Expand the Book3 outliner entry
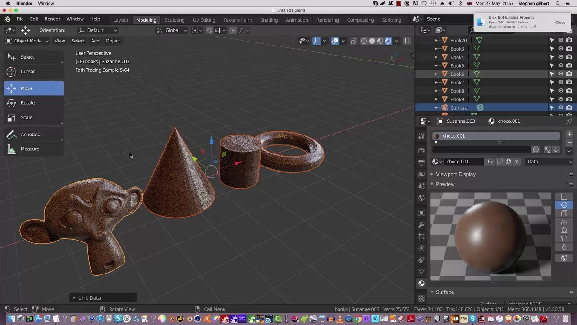Image resolution: width=577 pixels, height=325 pixels. (436, 49)
